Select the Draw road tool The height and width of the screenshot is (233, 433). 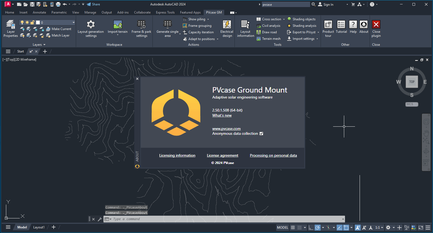pos(266,32)
